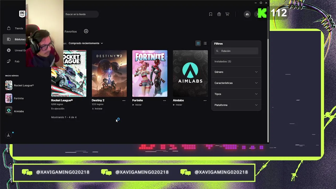The width and height of the screenshot is (336, 189).
Task: Click the Destiny 2 cover thumbnail
Action: click(109, 73)
